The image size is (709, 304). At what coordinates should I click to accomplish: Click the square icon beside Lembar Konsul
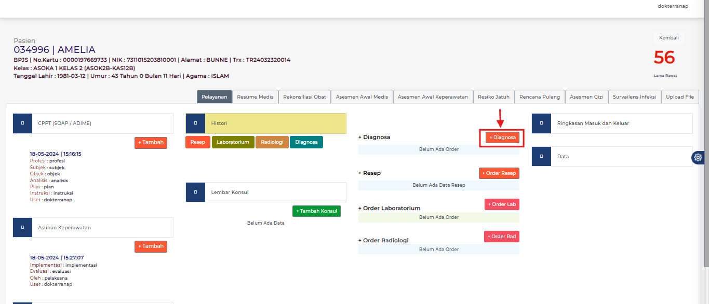(195, 192)
